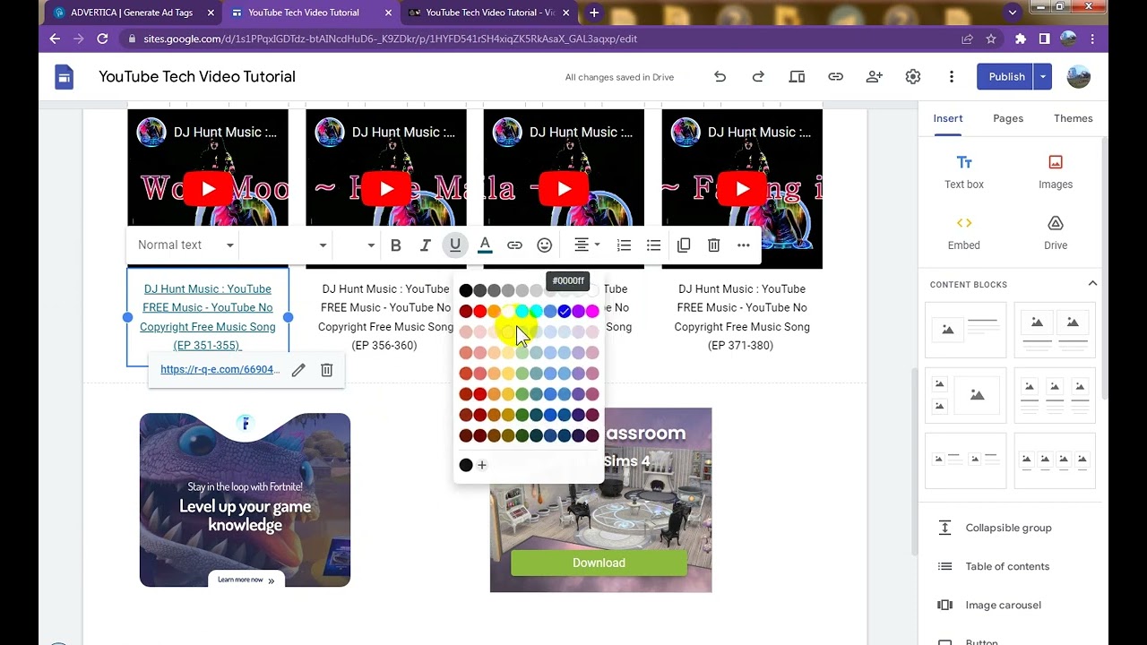
Task: Select the bright red color swatch
Action: point(480,311)
